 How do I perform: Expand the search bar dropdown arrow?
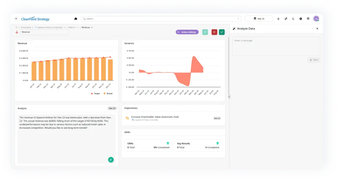coord(238,19)
